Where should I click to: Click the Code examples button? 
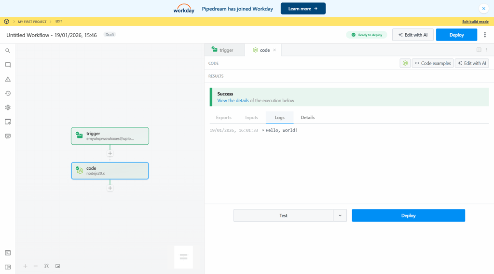click(433, 63)
